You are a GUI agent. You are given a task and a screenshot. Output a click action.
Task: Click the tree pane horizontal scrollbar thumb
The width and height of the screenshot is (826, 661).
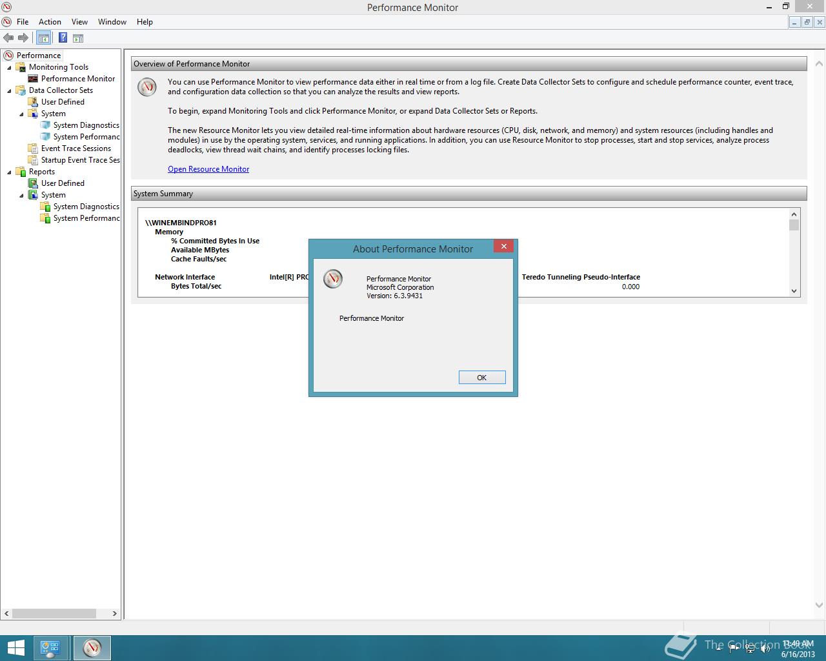click(54, 613)
